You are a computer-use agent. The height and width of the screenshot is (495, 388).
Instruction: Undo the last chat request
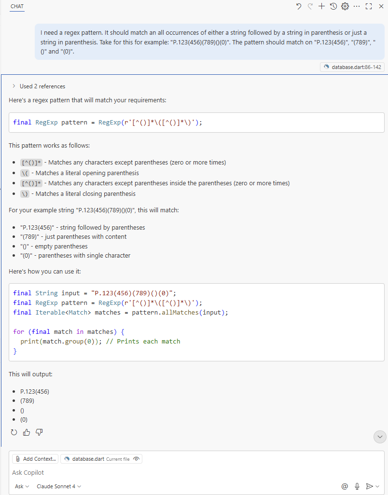[298, 6]
